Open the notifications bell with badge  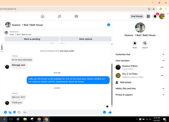[155, 16]
